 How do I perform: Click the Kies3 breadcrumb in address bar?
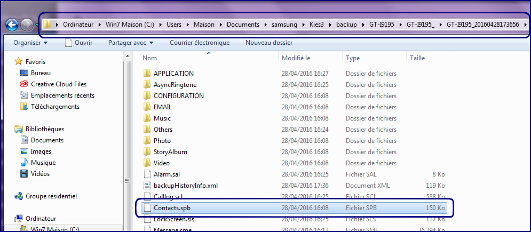click(318, 25)
